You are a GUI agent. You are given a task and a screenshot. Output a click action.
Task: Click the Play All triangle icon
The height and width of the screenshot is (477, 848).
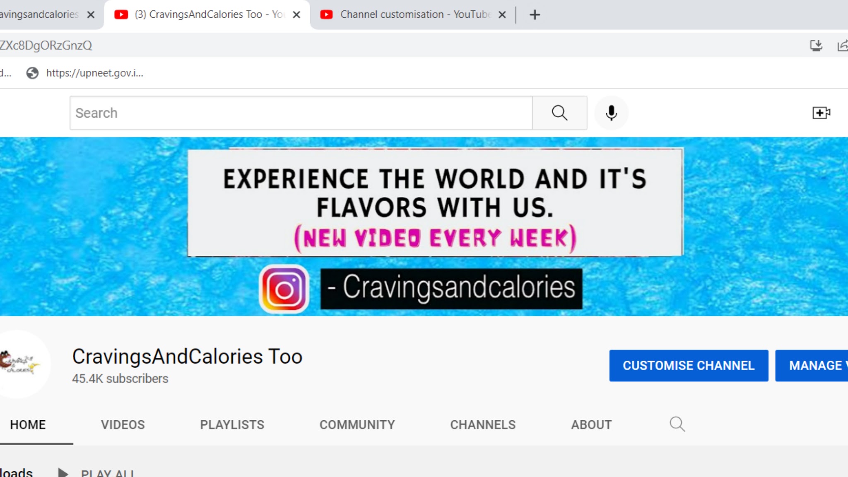(63, 472)
